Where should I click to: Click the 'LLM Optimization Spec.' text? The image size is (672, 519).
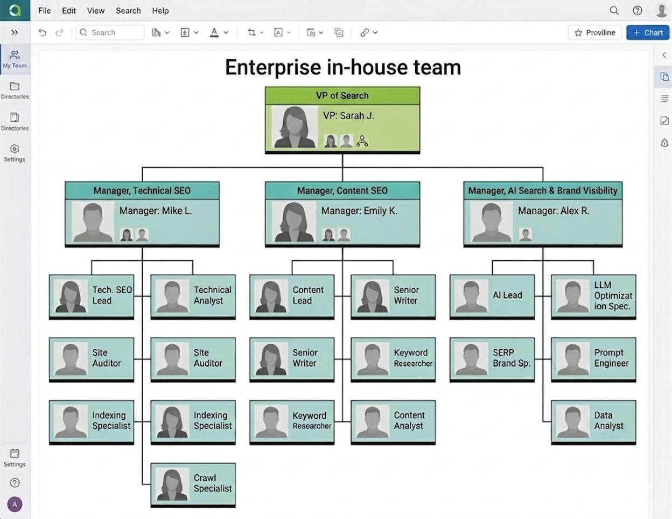(x=613, y=295)
